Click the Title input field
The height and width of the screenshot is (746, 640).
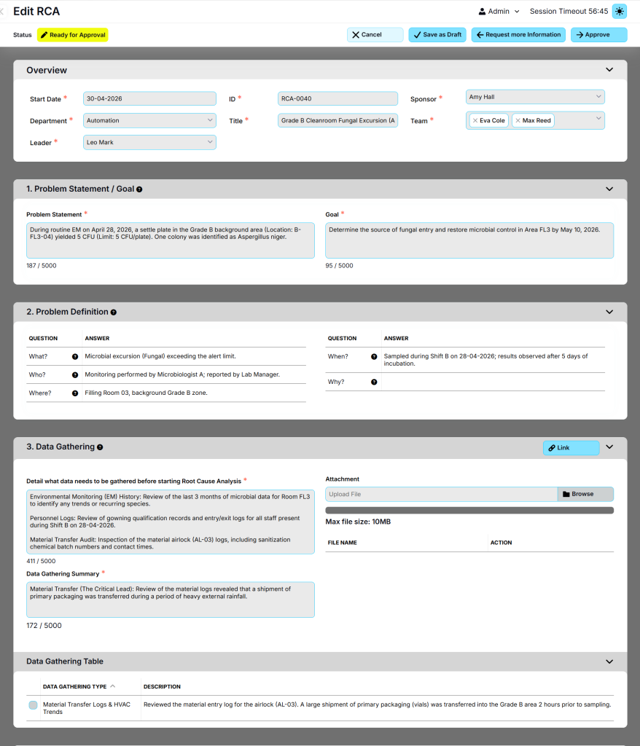[337, 120]
